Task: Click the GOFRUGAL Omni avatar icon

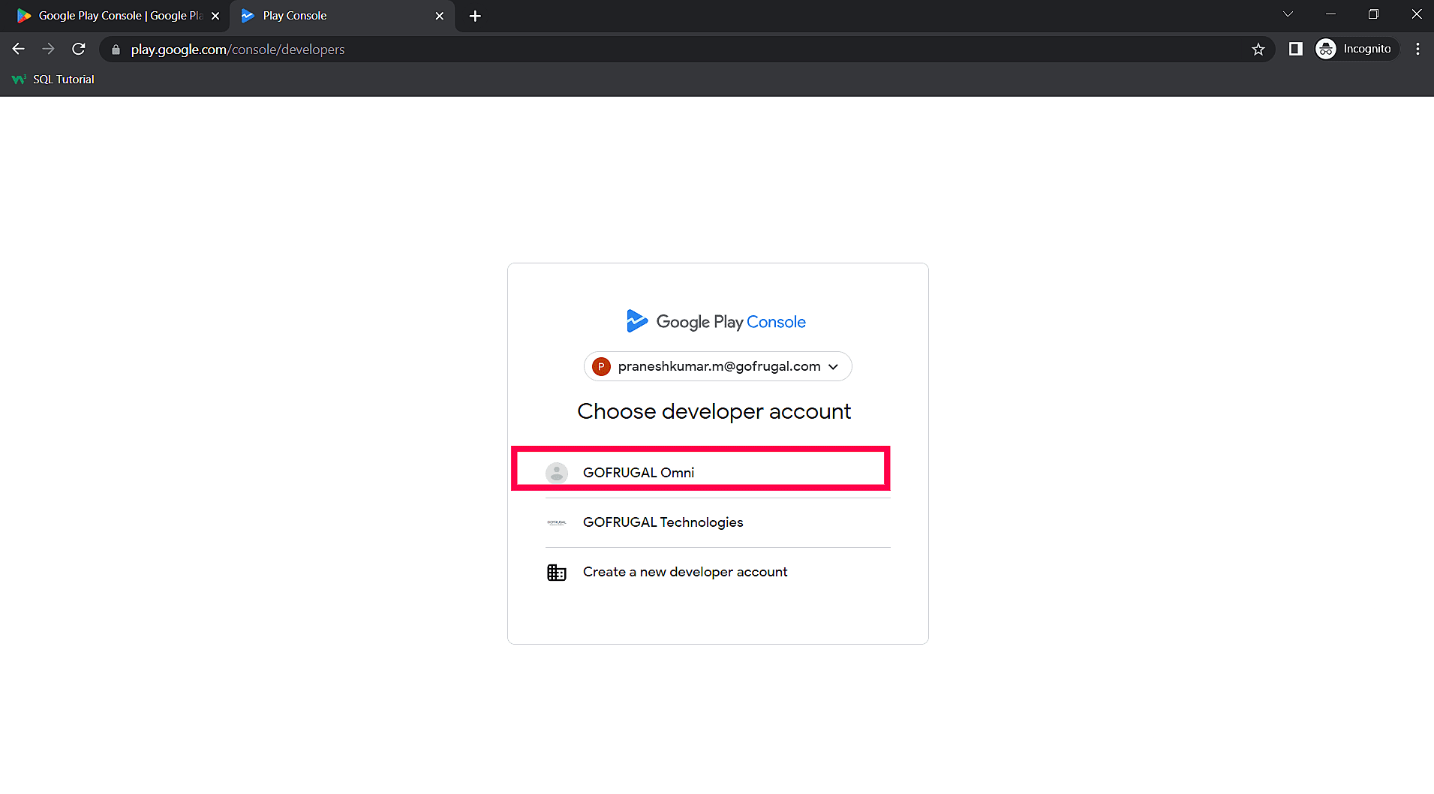Action: click(x=557, y=473)
